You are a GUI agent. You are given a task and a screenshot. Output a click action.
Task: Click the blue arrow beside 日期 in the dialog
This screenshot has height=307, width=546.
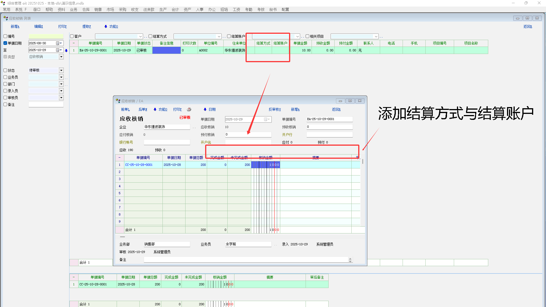click(x=205, y=109)
